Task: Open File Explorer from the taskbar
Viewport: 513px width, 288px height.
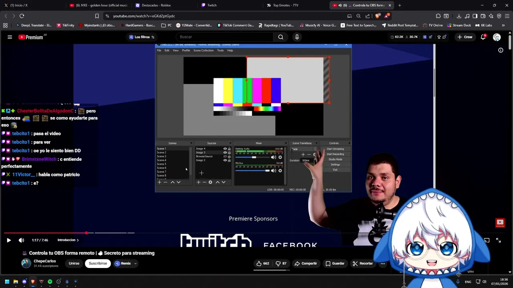Action: pos(16,282)
